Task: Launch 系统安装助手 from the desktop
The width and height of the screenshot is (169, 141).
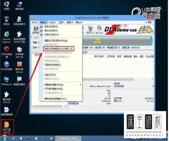Action: pos(19,21)
